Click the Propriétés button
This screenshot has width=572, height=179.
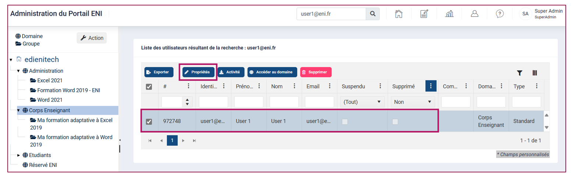(x=198, y=72)
